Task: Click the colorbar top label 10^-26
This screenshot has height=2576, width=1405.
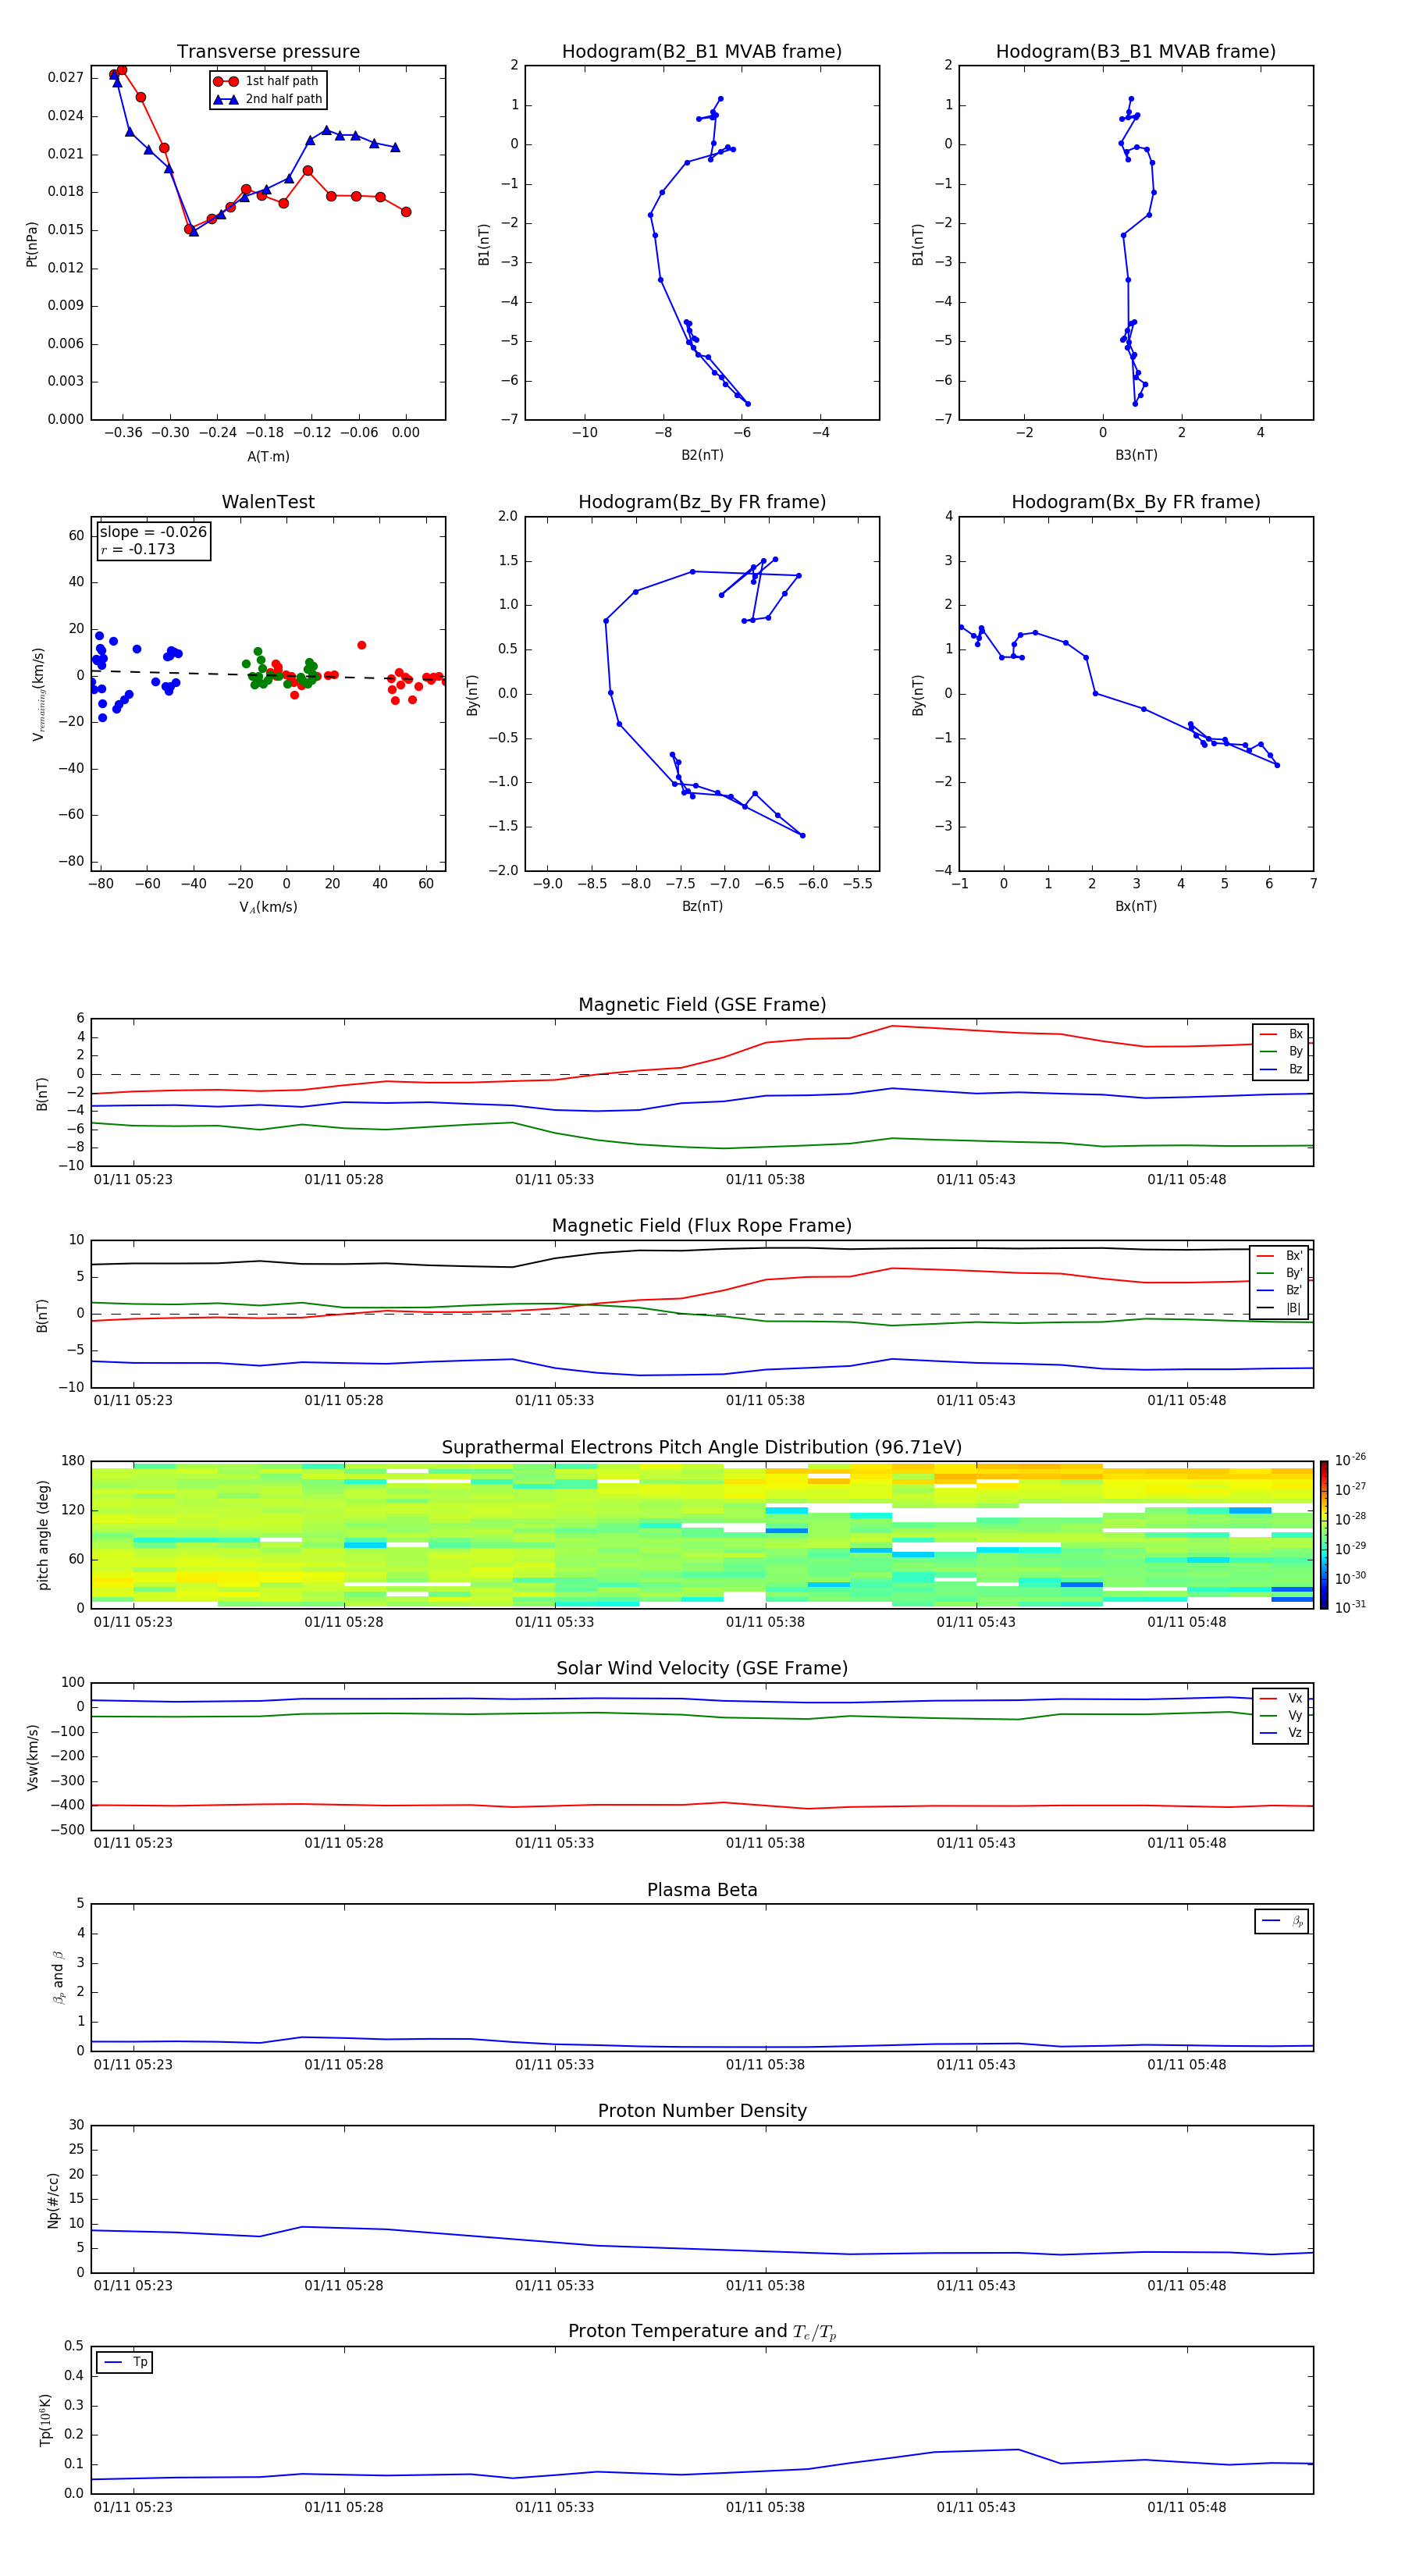Action: pyautogui.click(x=1350, y=1460)
